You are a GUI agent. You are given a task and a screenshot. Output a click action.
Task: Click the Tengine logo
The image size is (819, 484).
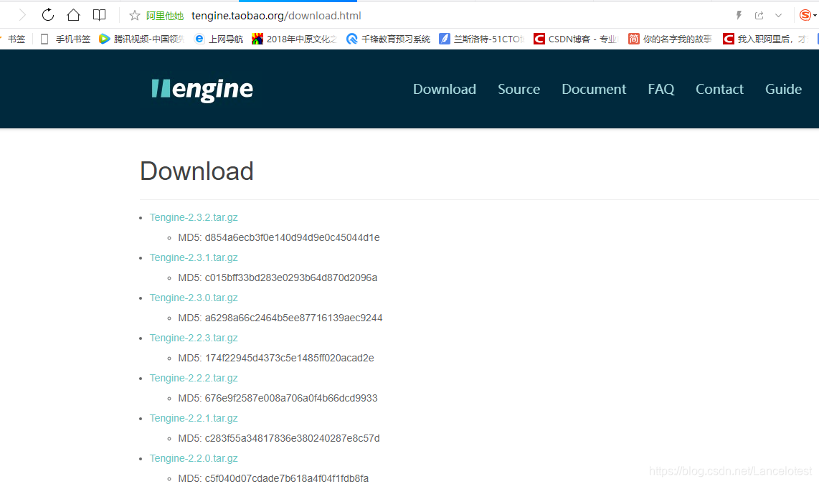tap(202, 90)
